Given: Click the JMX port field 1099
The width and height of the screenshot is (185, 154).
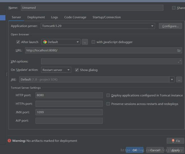Looking at the screenshot, I should pos(69,112).
